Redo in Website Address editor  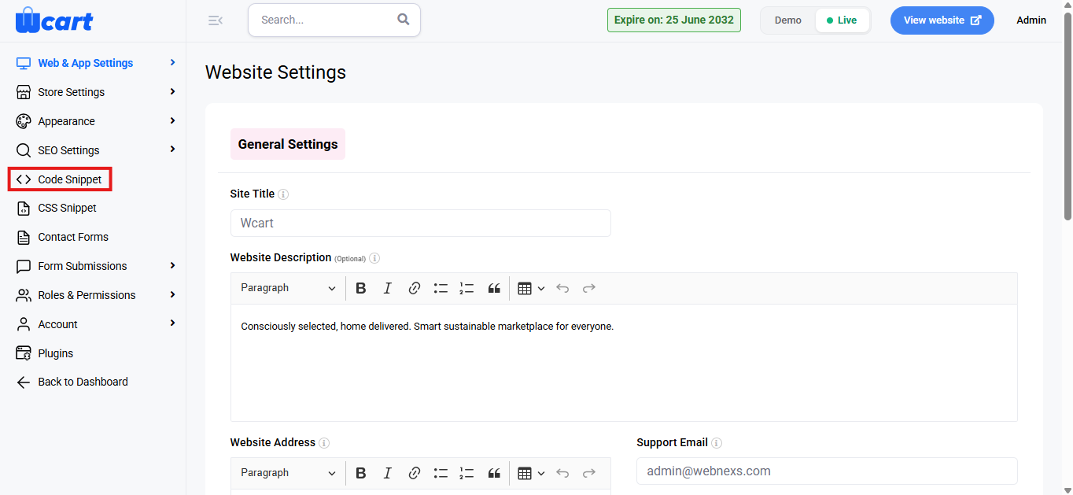click(x=589, y=473)
